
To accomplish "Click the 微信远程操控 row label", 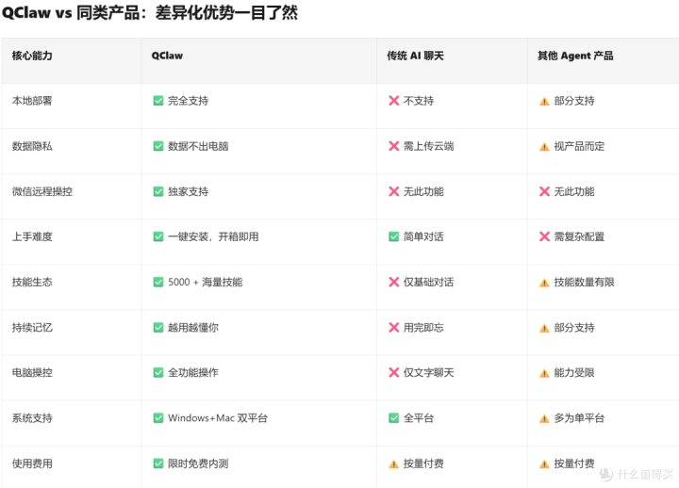I will (x=41, y=191).
